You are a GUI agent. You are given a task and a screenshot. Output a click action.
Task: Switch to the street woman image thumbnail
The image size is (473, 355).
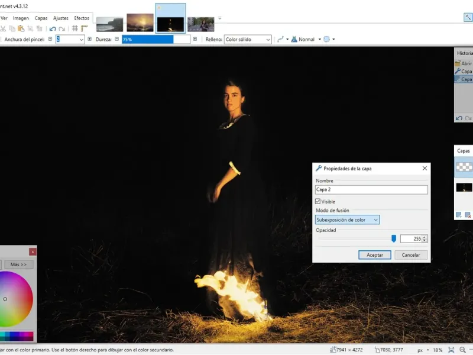coord(201,24)
